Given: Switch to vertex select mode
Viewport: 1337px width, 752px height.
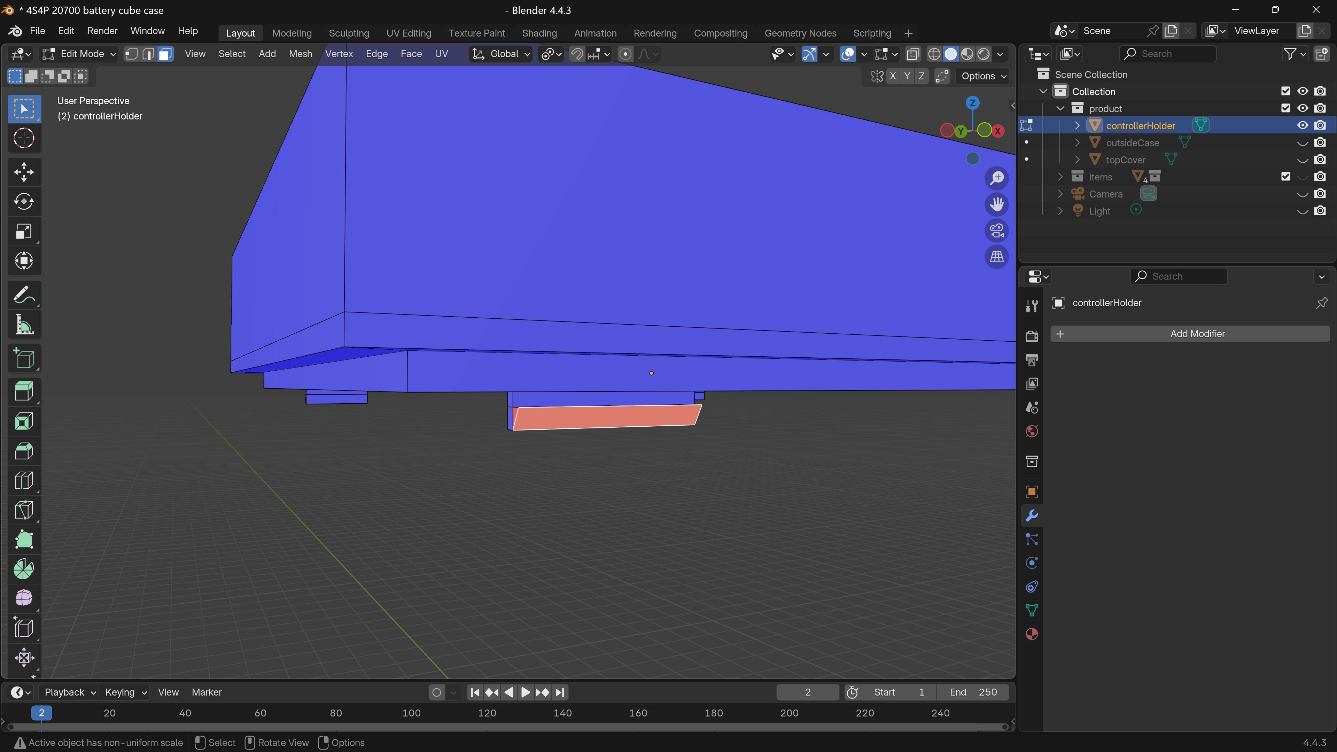Looking at the screenshot, I should coord(132,54).
